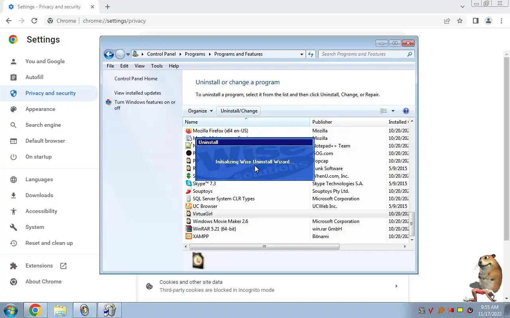
Task: Open Chrome from the taskbar
Action: (x=35, y=310)
